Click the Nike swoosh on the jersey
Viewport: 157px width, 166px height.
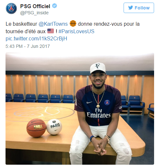89,102
